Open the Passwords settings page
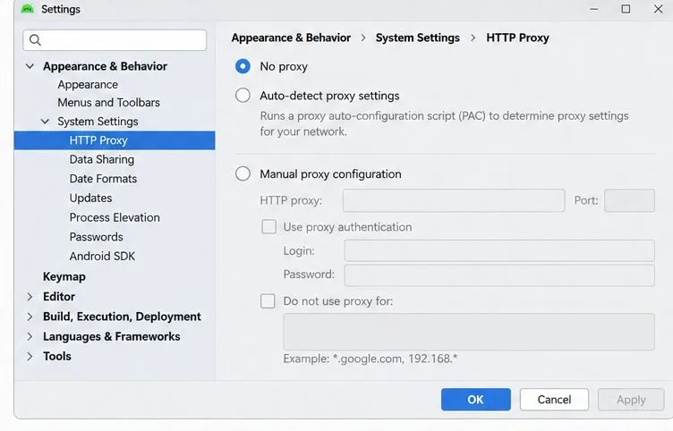The width and height of the screenshot is (673, 431). pos(96,237)
